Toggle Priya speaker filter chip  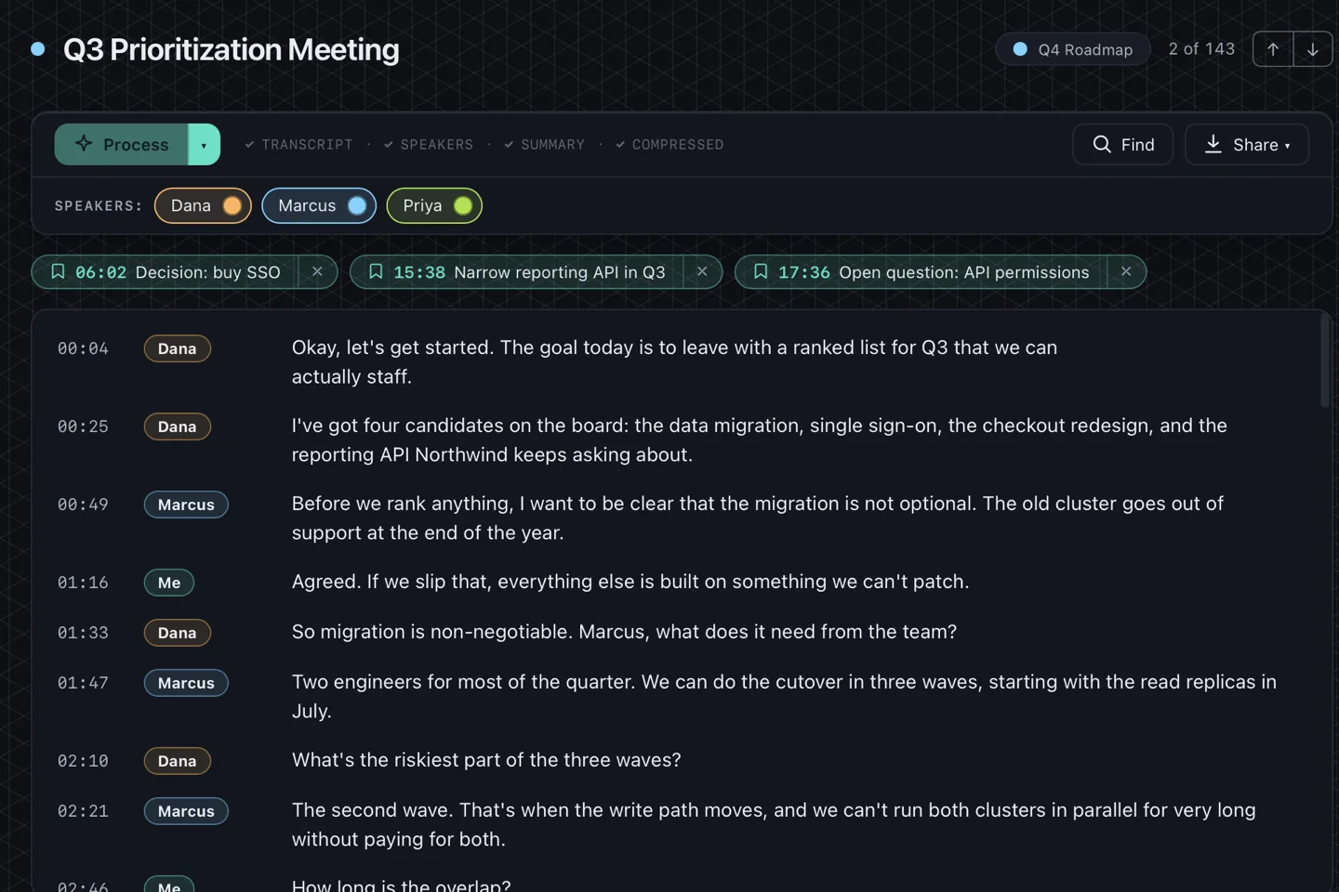click(x=434, y=205)
